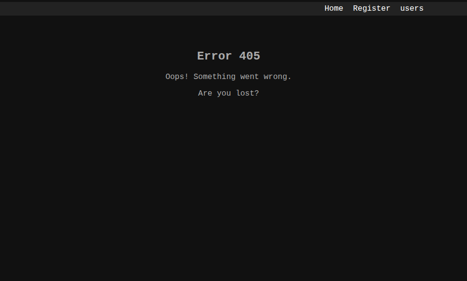Click the 'Are you lost?' text

coord(229,93)
